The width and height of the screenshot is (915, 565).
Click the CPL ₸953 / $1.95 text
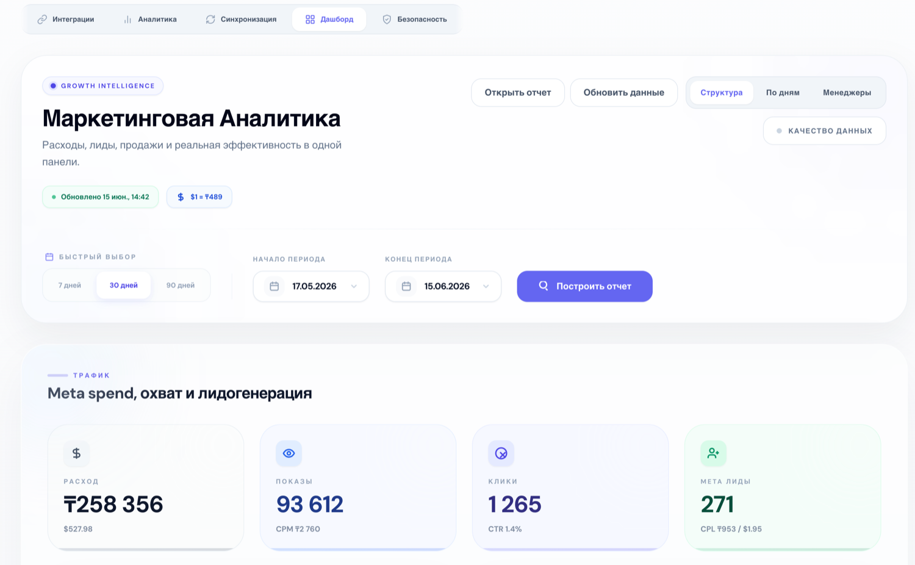point(731,529)
